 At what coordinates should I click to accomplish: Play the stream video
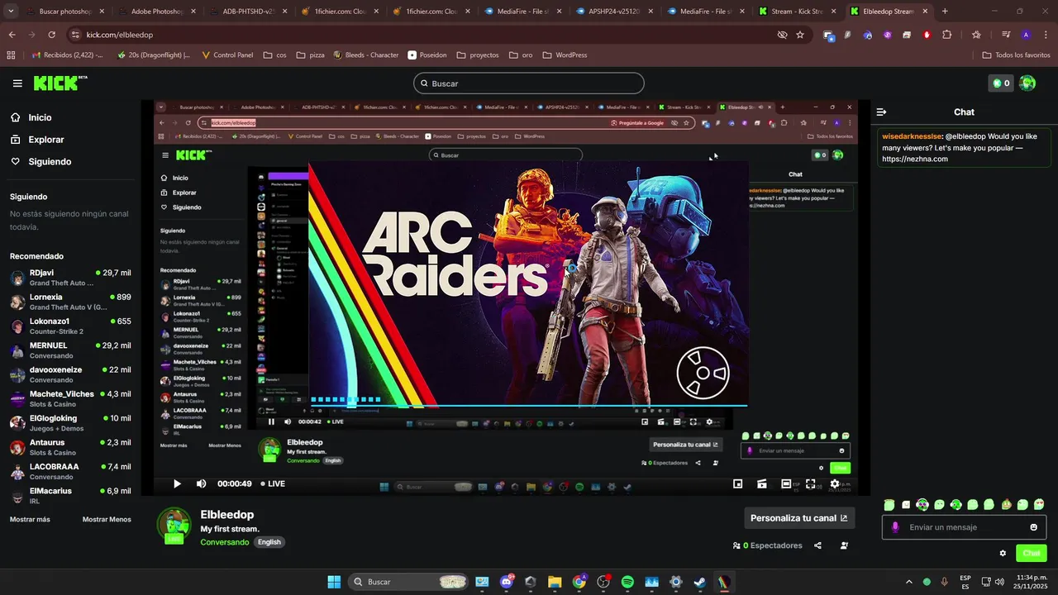(x=176, y=483)
